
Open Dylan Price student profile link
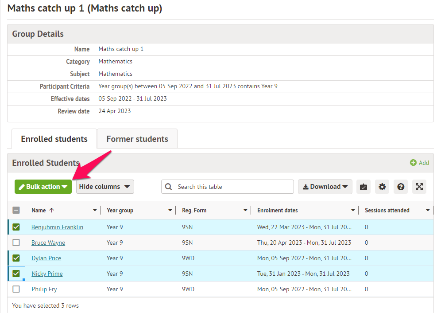[x=46, y=258]
